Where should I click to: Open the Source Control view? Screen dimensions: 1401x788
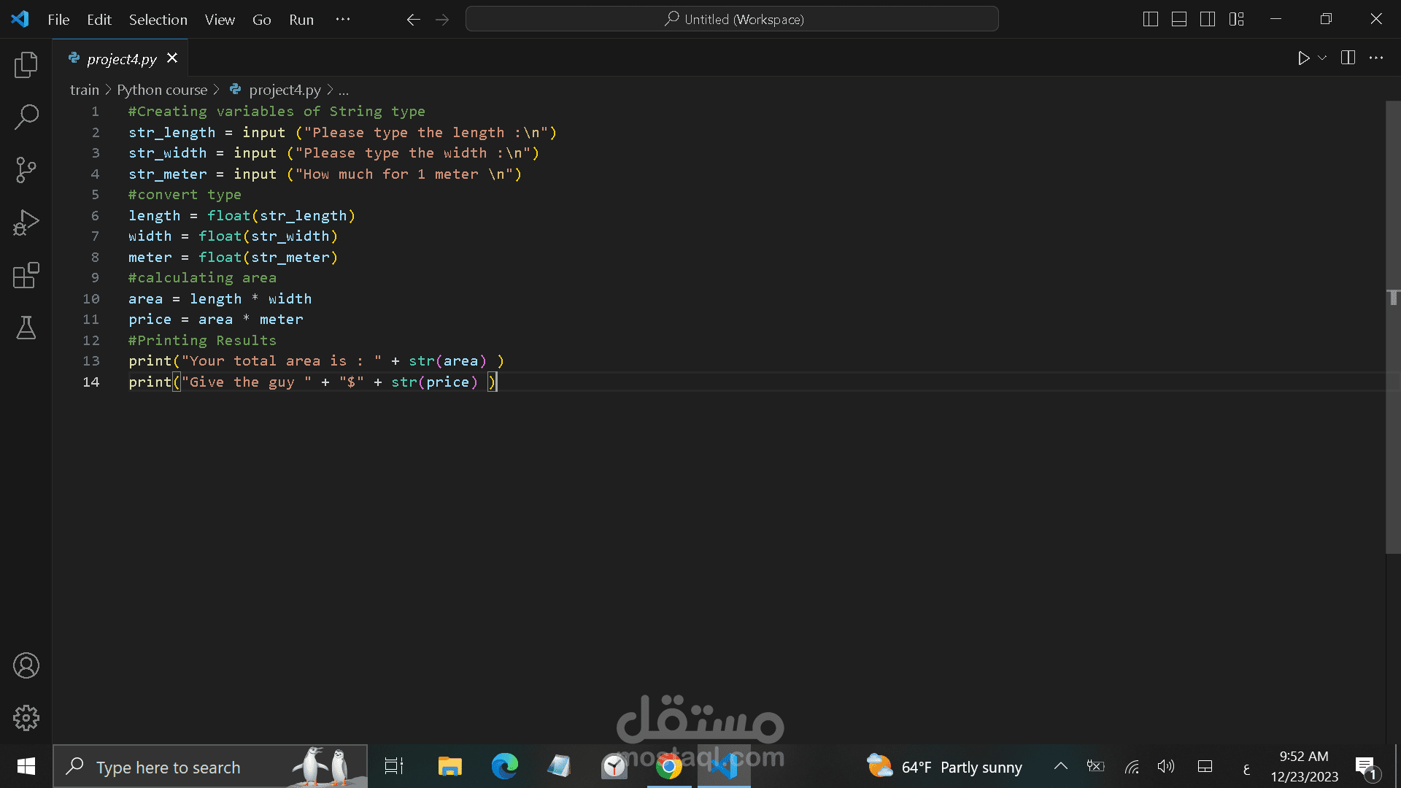pos(26,170)
